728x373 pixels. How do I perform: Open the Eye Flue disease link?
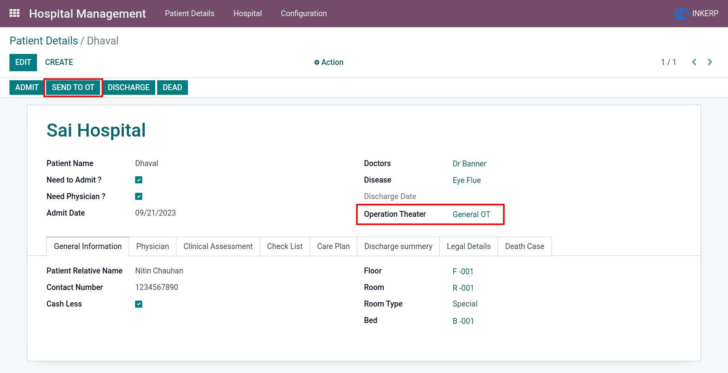pos(466,180)
